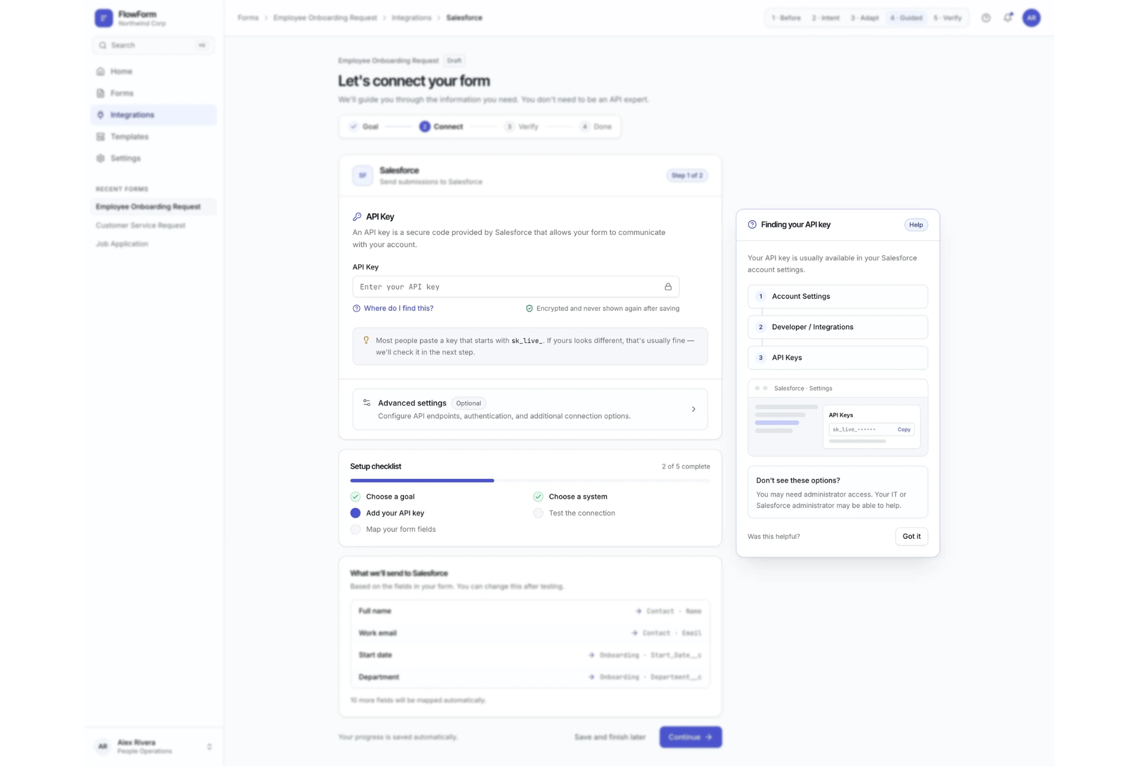This screenshot has width=1138, height=766.
Task: Click the Salesforce Settings preview thumbnail
Action: coord(837,418)
